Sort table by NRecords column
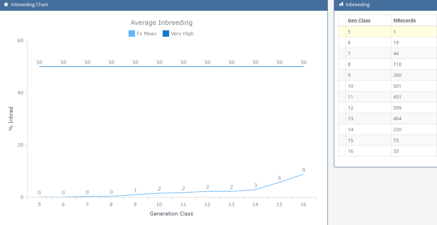Screen dimensions: 437x225 coord(404,20)
